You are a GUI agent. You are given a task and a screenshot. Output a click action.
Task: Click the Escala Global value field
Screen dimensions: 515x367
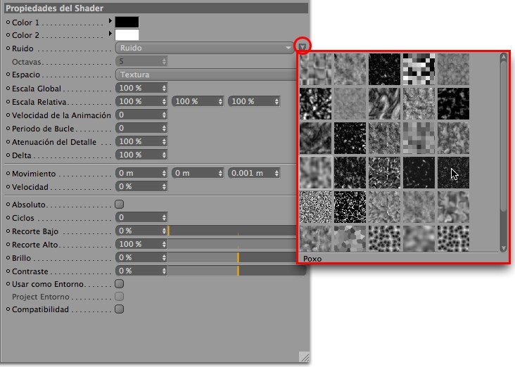pyautogui.click(x=138, y=89)
